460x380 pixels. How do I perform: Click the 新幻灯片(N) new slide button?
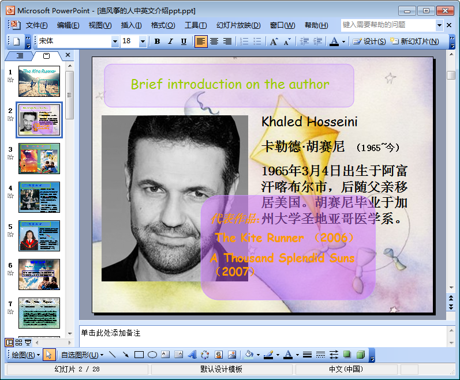pyautogui.click(x=415, y=42)
